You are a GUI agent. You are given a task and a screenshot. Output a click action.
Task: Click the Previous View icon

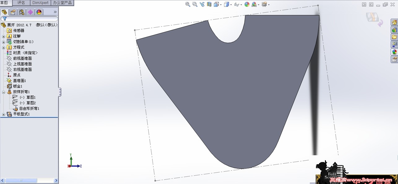202,4
